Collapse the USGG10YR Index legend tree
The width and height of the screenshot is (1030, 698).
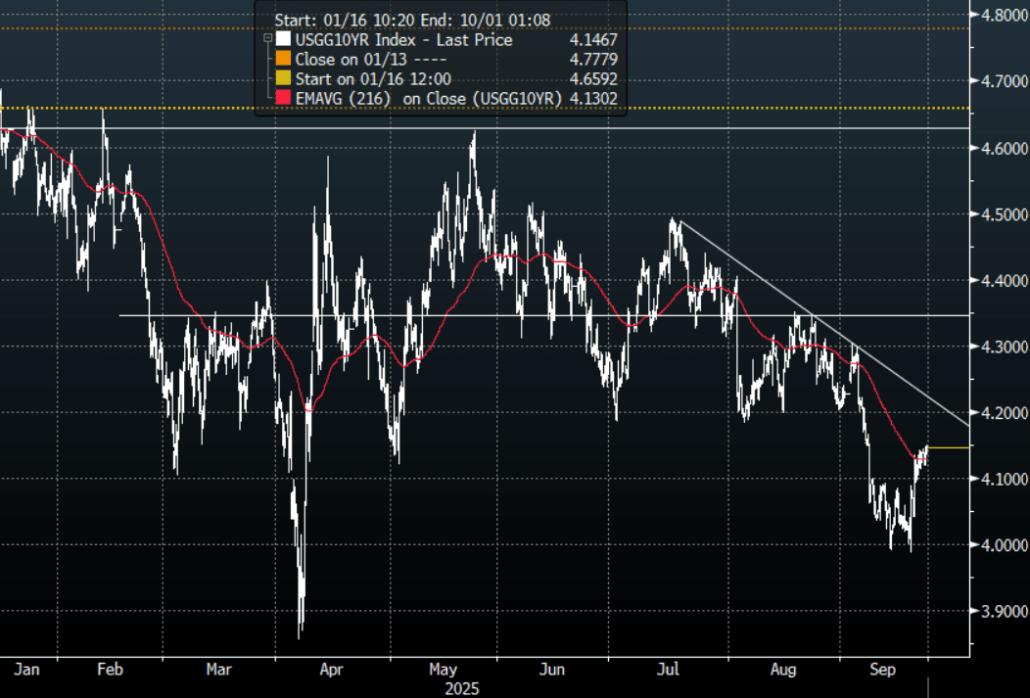click(x=268, y=40)
